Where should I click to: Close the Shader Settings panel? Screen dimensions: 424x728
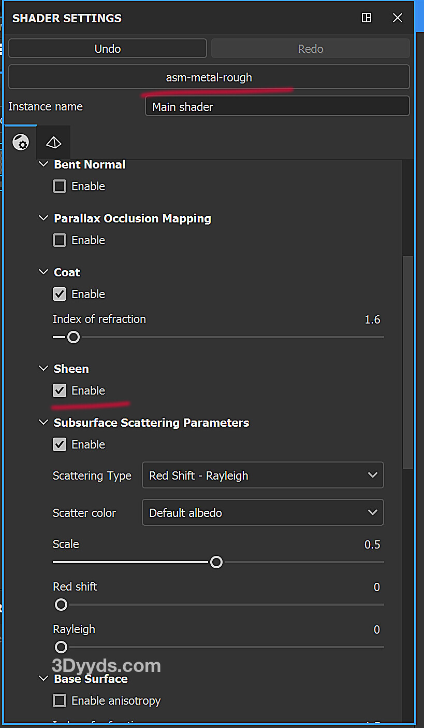398,18
